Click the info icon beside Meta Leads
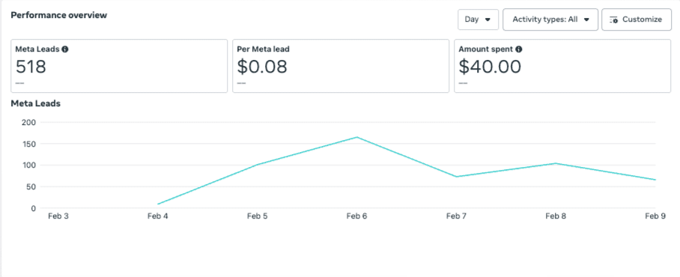Image resolution: width=680 pixels, height=277 pixels. pyautogui.click(x=65, y=49)
